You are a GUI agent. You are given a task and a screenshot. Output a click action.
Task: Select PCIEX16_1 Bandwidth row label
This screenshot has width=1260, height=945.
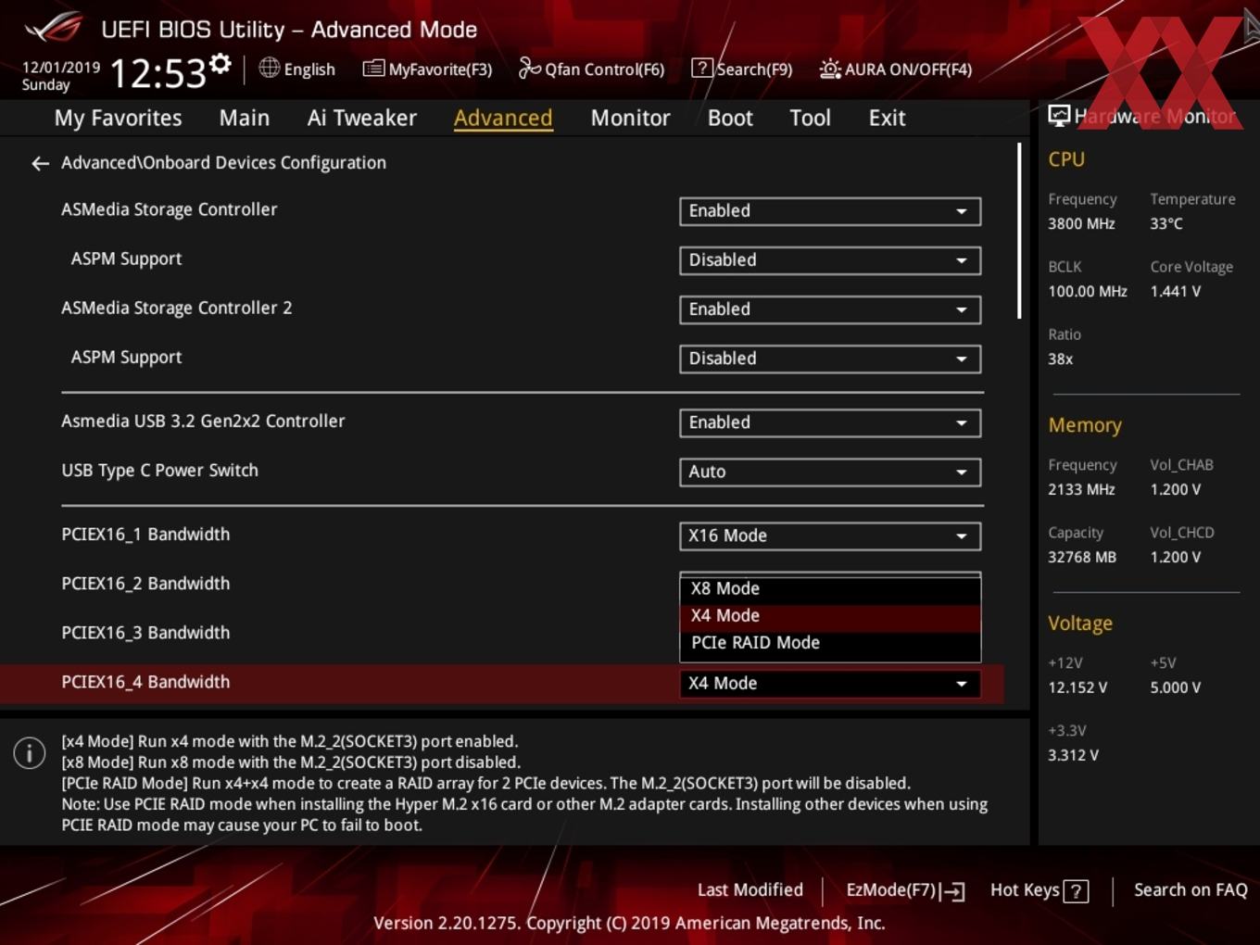pos(145,535)
